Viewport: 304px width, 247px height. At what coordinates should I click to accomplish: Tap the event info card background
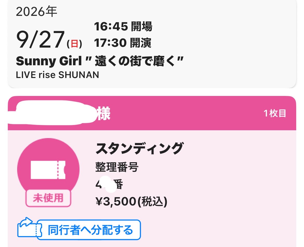click(x=152, y=44)
